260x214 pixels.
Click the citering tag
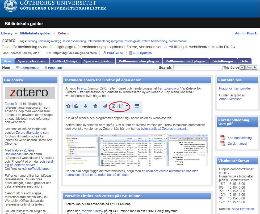tap(32, 41)
